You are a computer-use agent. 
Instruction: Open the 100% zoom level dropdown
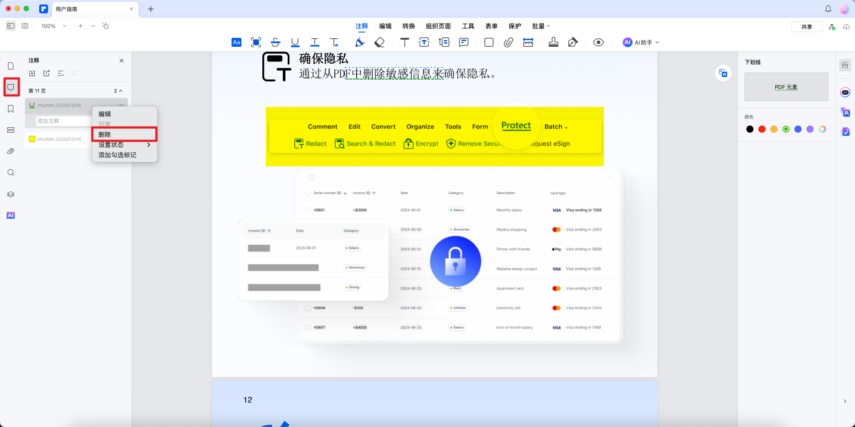pos(54,26)
